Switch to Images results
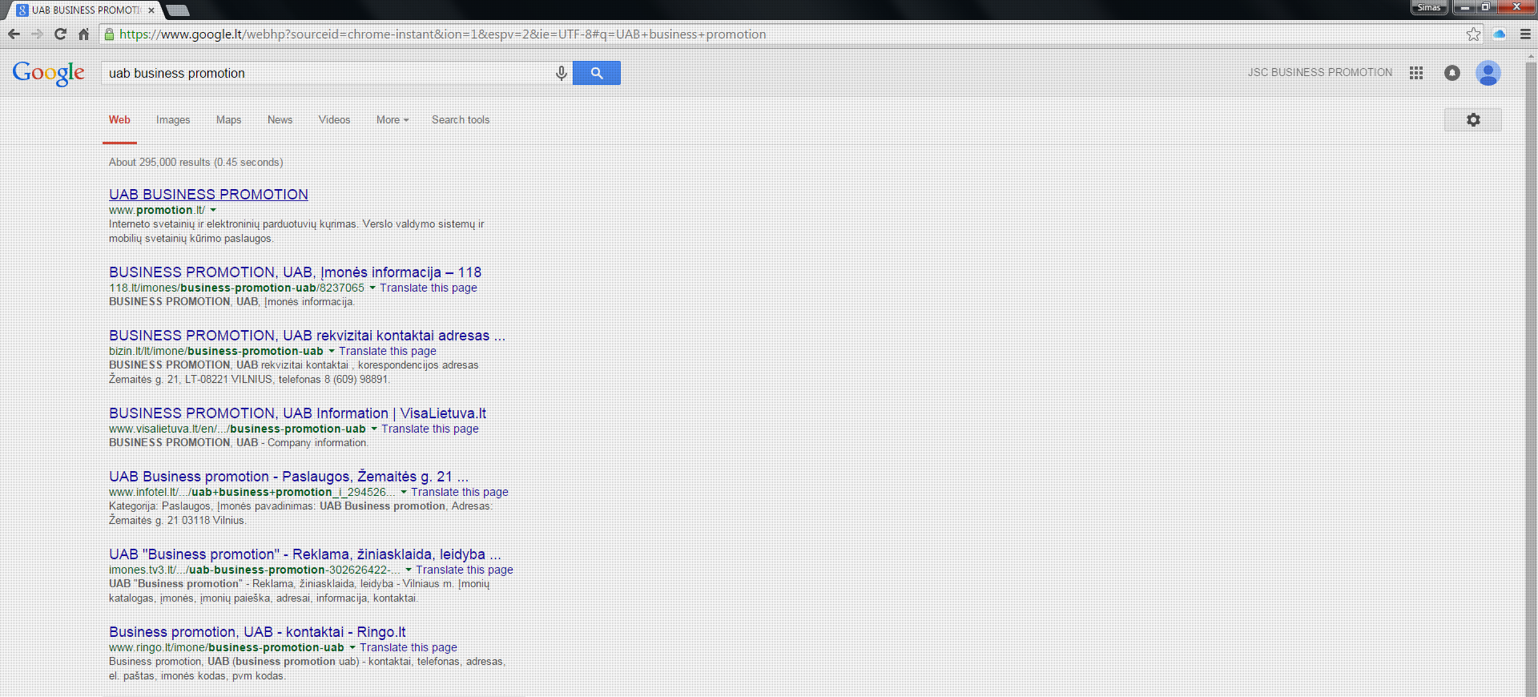The image size is (1538, 697). pos(173,119)
